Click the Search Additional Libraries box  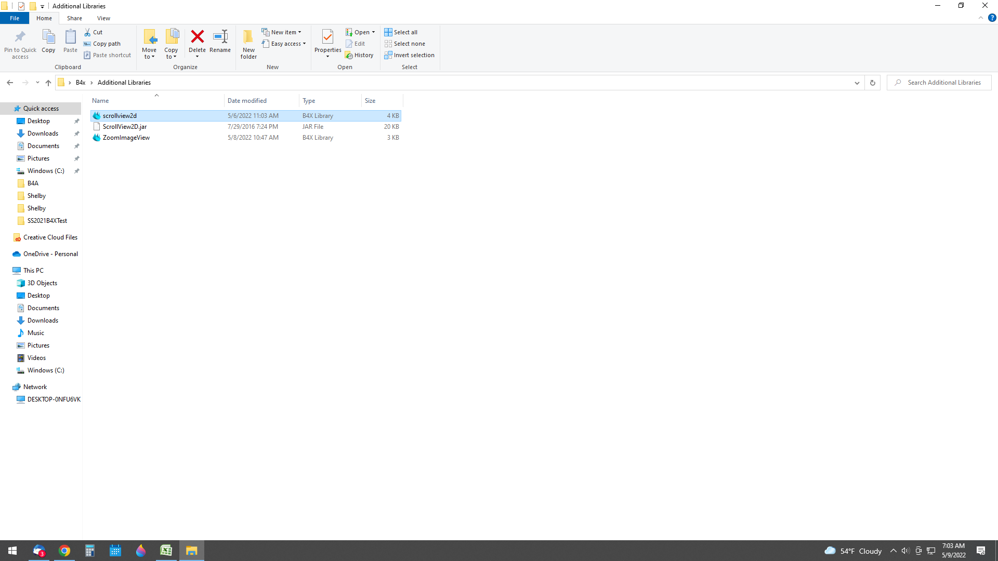point(944,83)
